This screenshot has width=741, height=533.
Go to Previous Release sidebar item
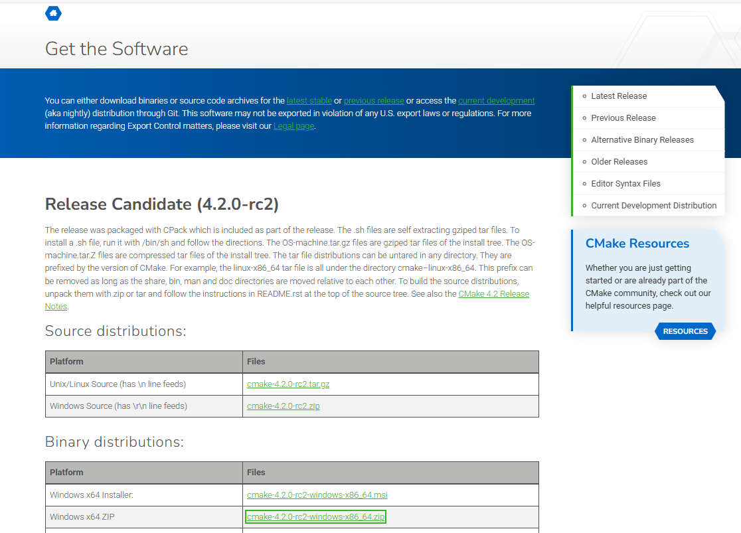click(623, 118)
